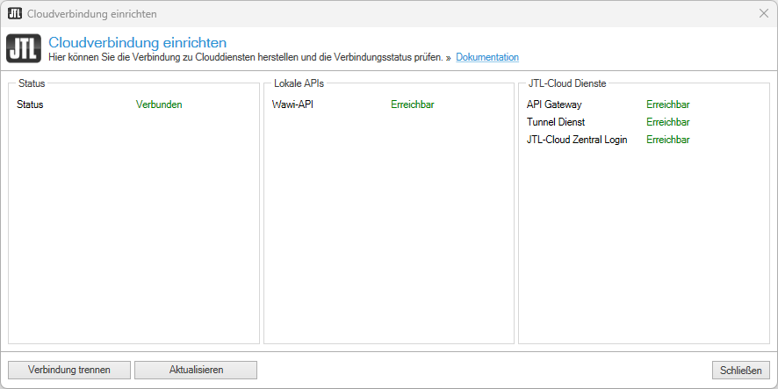Viewport: 778px width, 389px height.
Task: Click the 'JTL-Cloud Dienste' group heading
Action: pyautogui.click(x=567, y=83)
